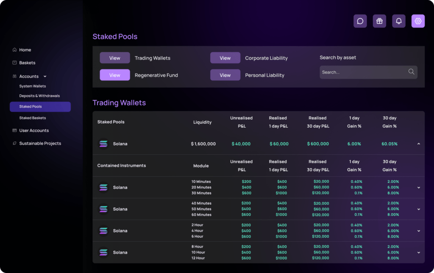Viewport: 434px width, 273px height.
Task: Select Staked Baskets in sidebar
Action: [32, 118]
